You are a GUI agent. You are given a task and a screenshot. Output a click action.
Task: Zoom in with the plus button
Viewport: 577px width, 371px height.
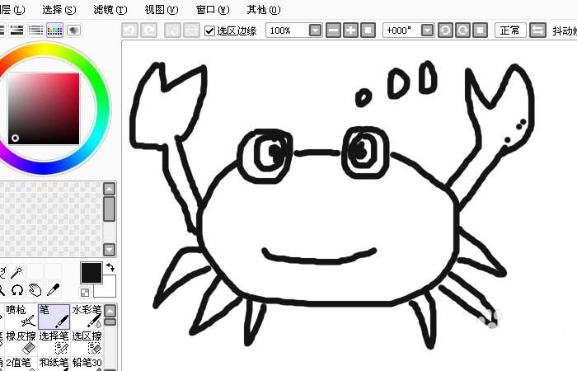pyautogui.click(x=350, y=31)
